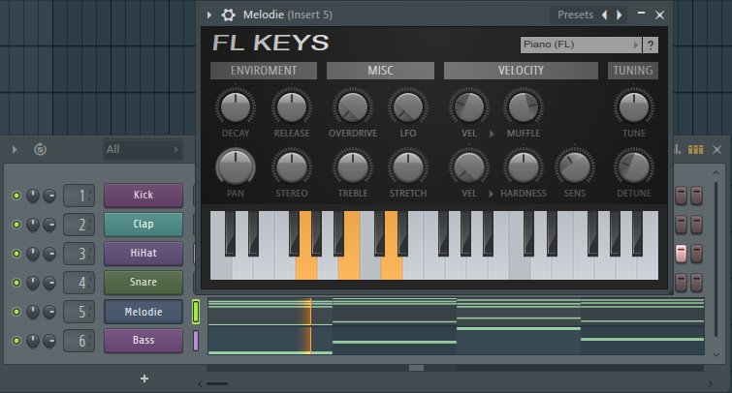The height and width of the screenshot is (393, 732).
Task: Click the TREBLE knob
Action: coord(353,166)
